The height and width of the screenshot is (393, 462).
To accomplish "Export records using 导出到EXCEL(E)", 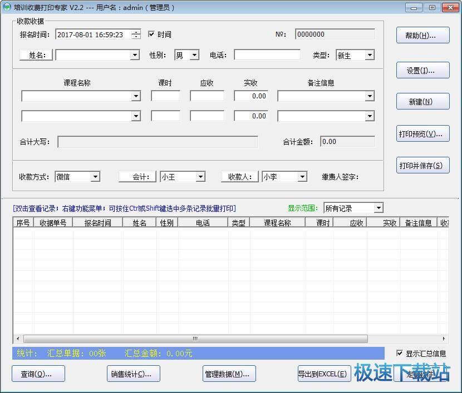I will click(323, 374).
